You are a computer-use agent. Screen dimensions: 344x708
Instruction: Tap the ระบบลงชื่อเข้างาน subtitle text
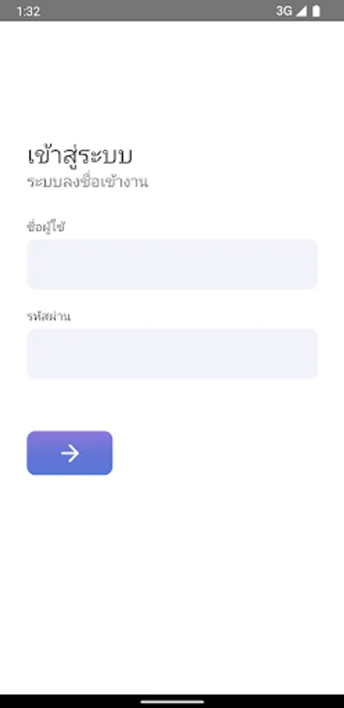coord(87,182)
